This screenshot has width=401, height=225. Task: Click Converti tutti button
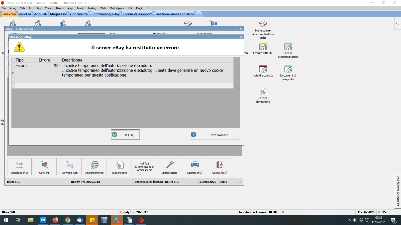[x=70, y=166]
